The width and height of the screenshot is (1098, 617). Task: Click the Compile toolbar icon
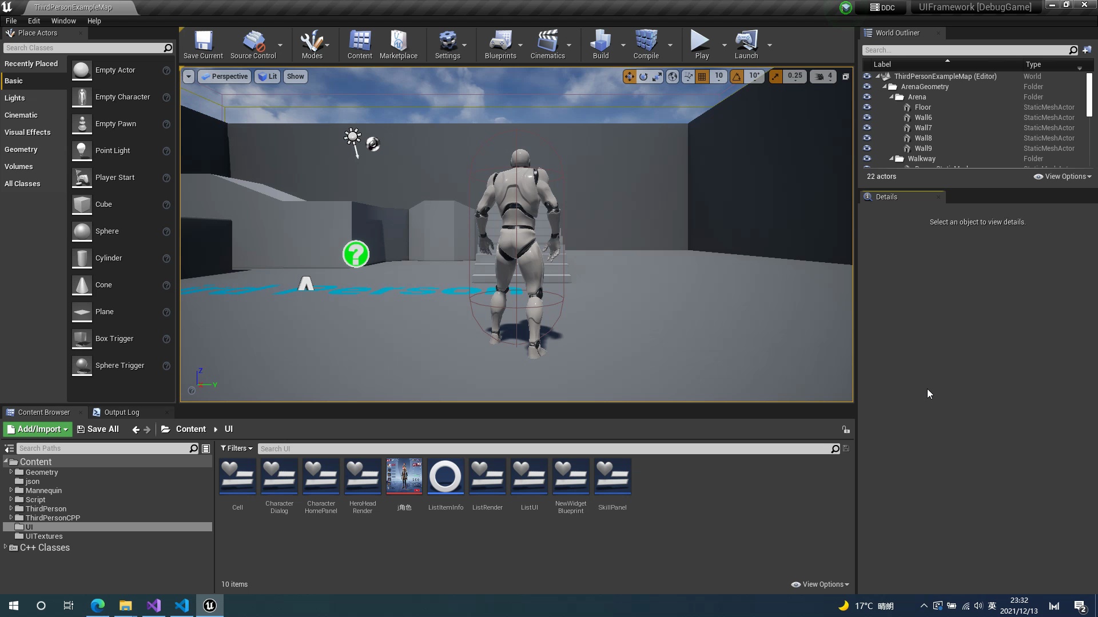pyautogui.click(x=646, y=45)
